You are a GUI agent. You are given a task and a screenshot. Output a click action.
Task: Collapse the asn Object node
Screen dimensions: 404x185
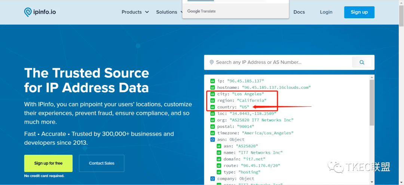click(212, 139)
